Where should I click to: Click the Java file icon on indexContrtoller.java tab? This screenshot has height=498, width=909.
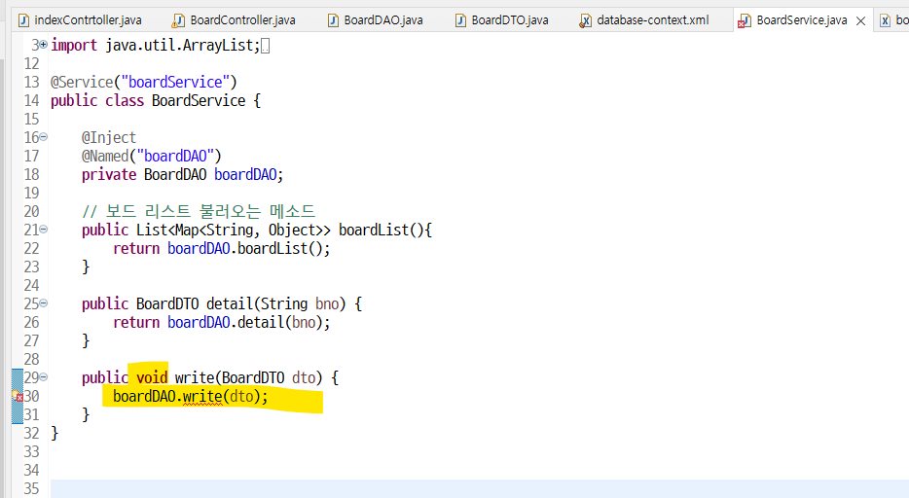(x=23, y=20)
